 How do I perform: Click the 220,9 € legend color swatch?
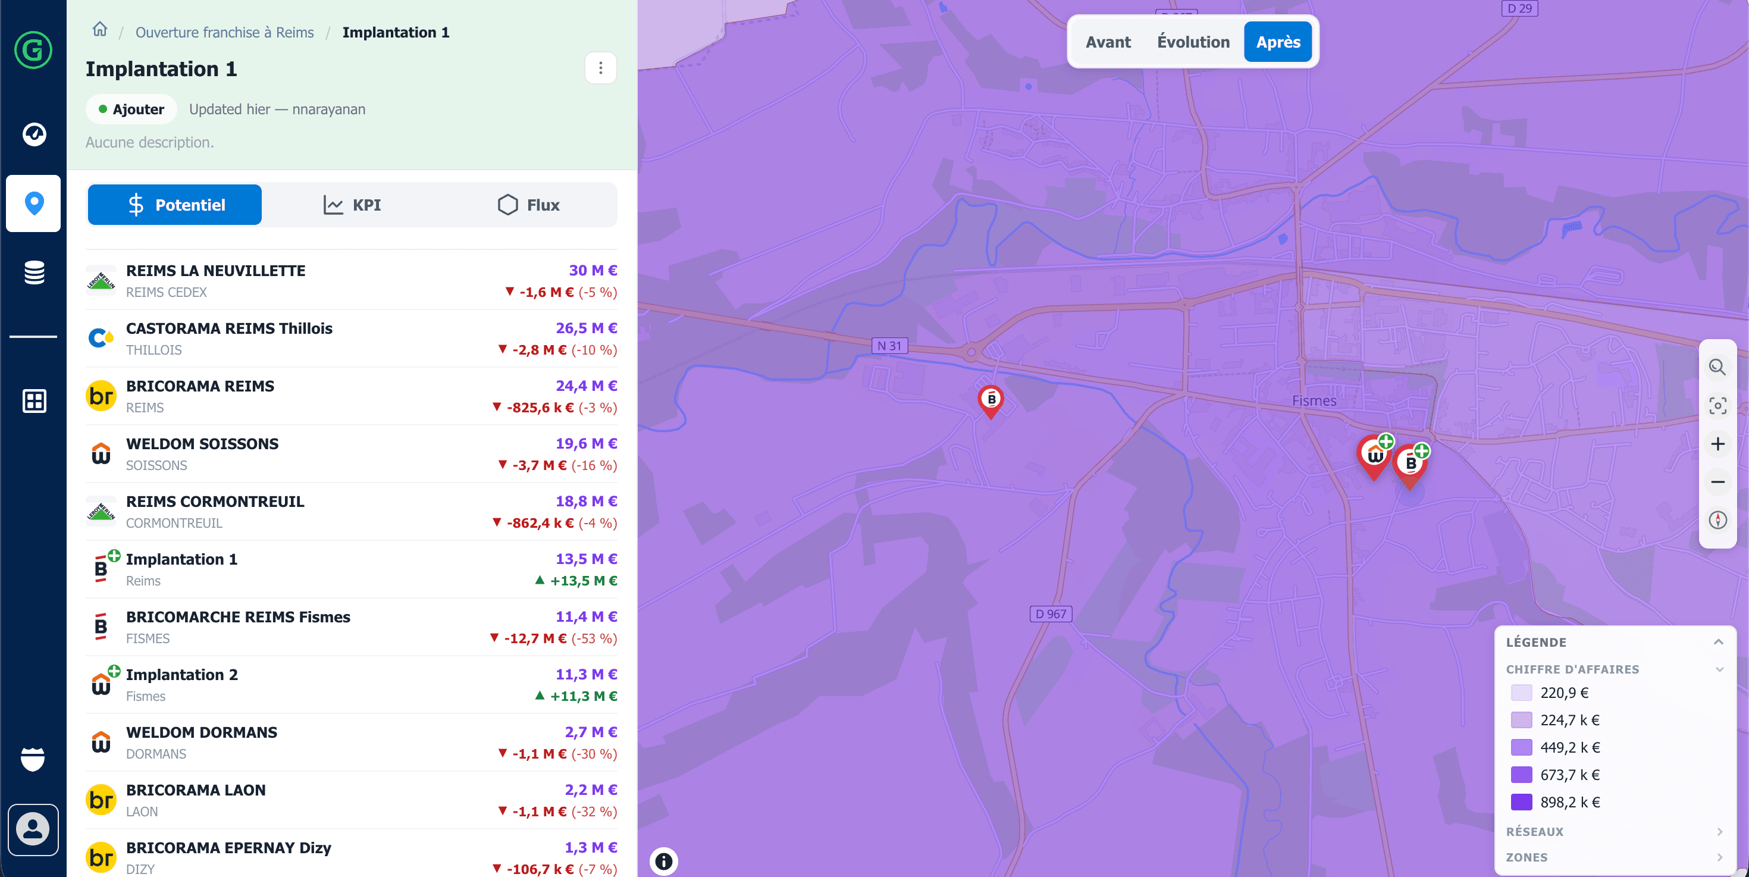pos(1522,693)
